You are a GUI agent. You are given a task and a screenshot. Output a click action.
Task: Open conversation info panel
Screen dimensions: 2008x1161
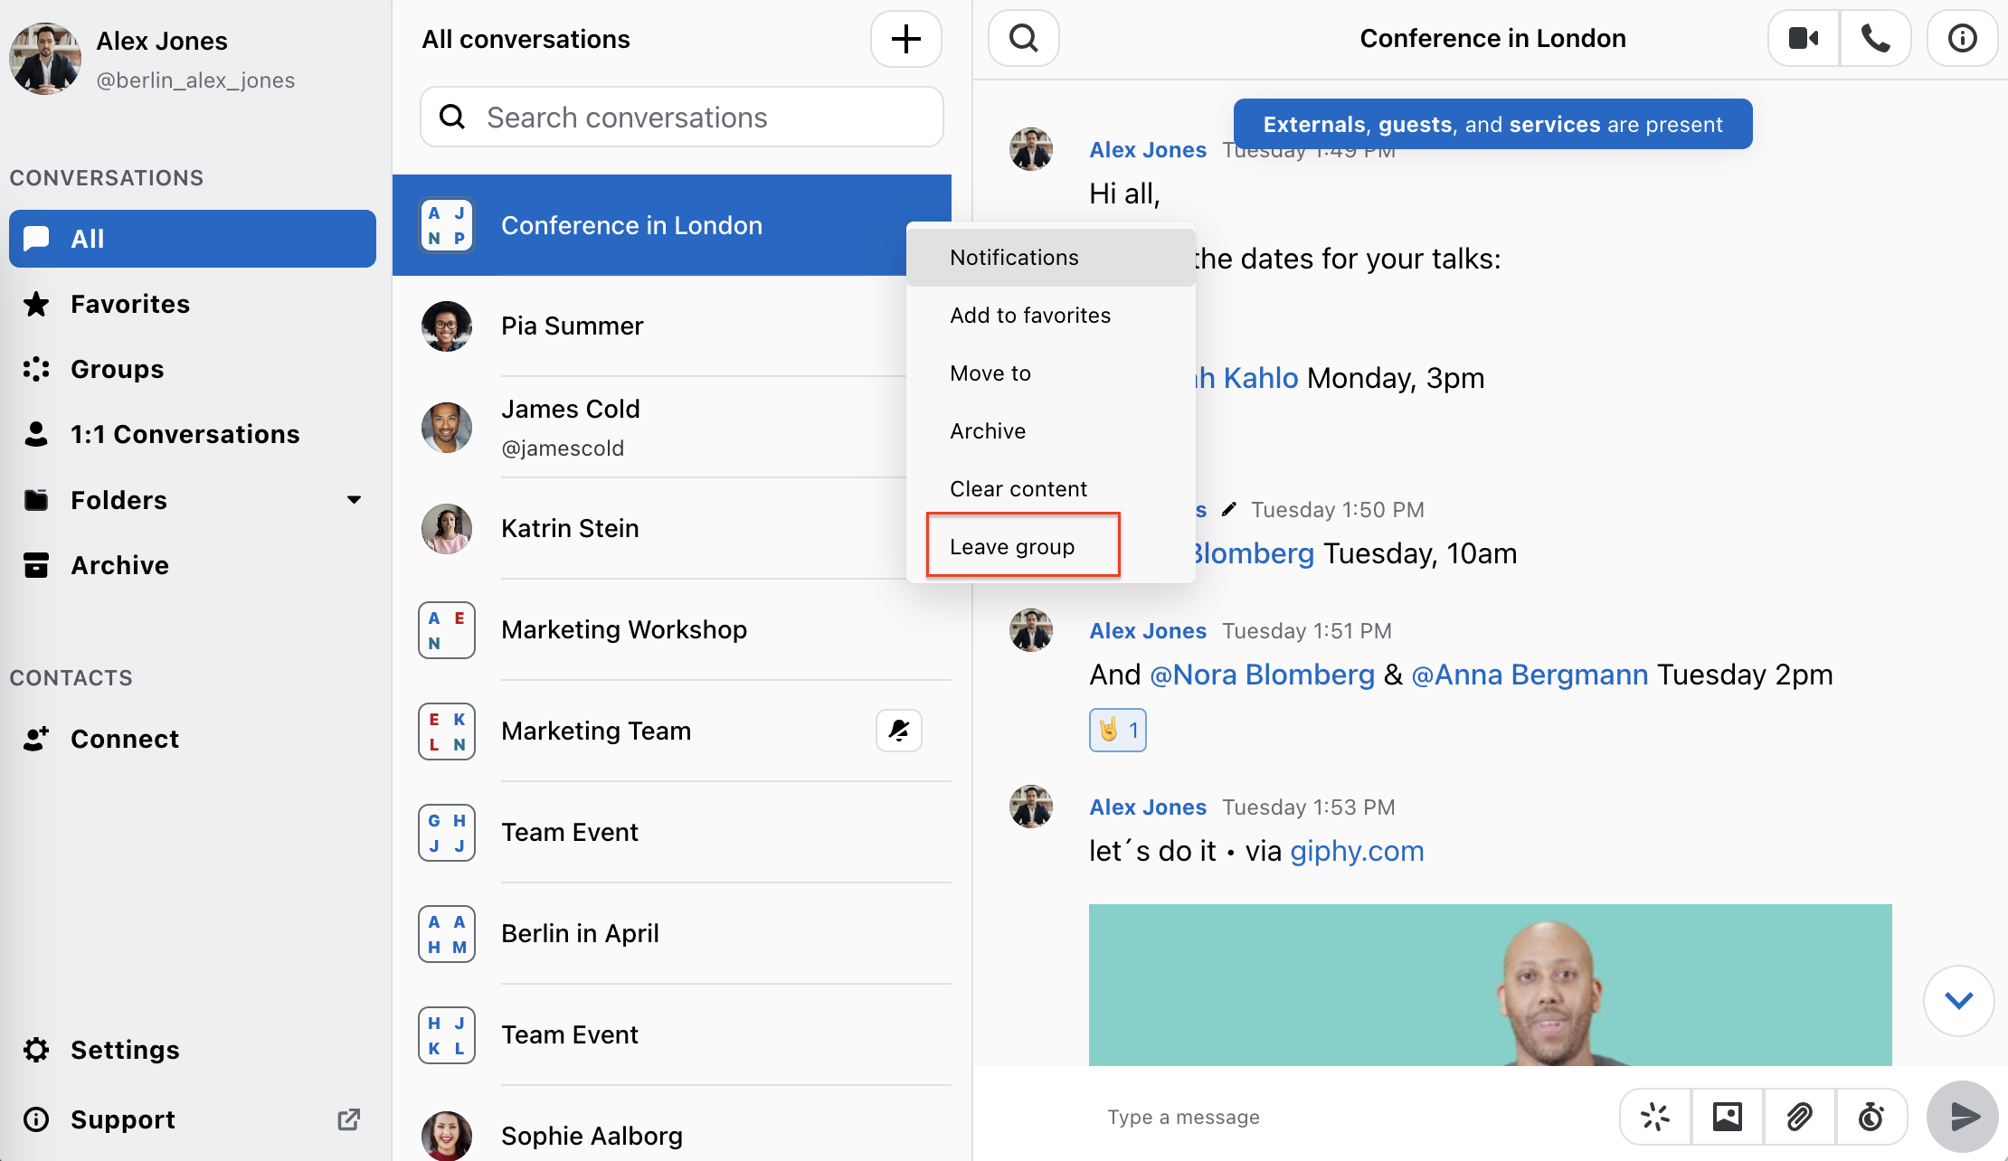[x=1962, y=38]
